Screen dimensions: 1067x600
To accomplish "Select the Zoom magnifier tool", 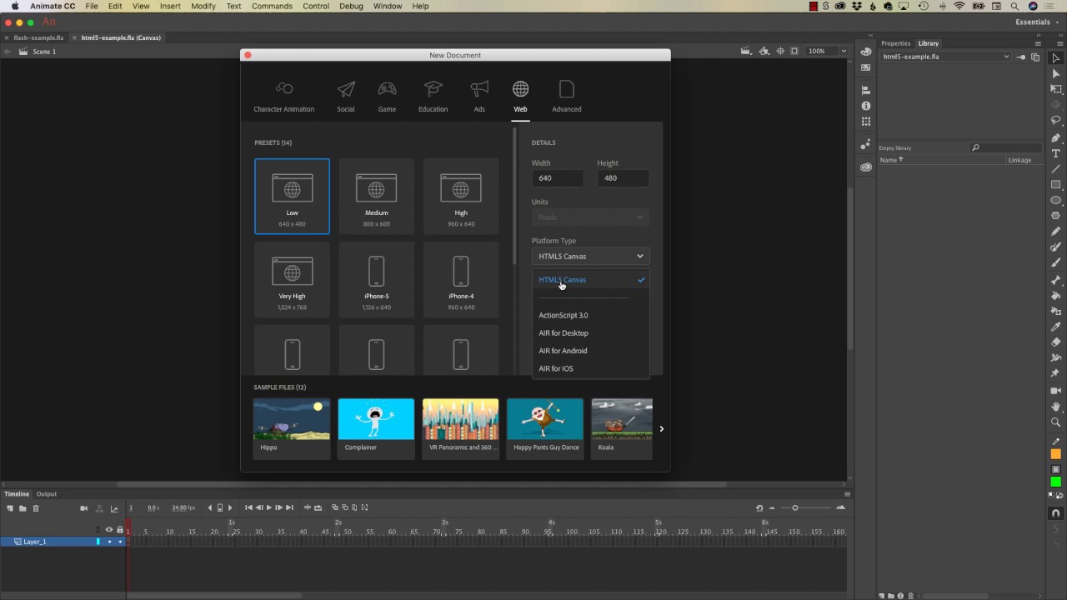I will tap(1055, 422).
